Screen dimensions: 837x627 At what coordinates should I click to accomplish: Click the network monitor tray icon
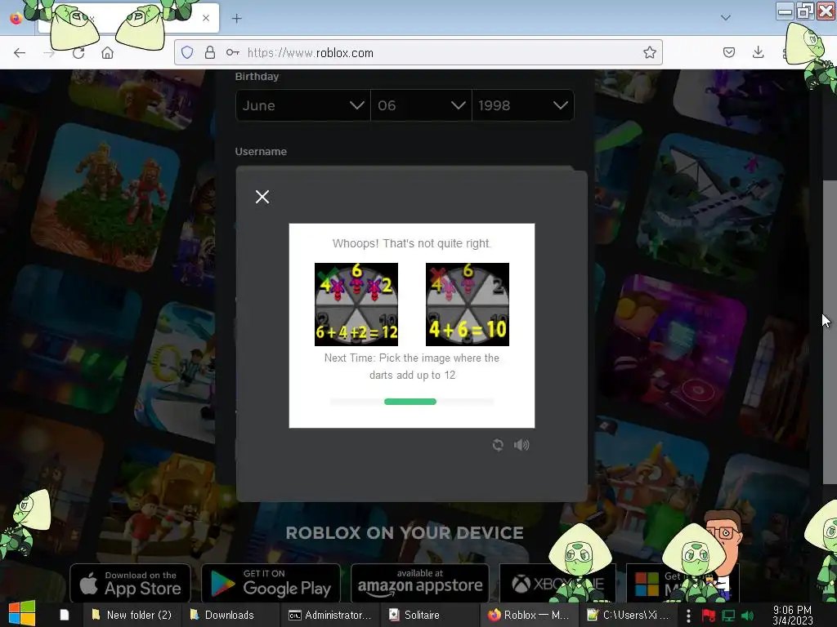click(728, 616)
